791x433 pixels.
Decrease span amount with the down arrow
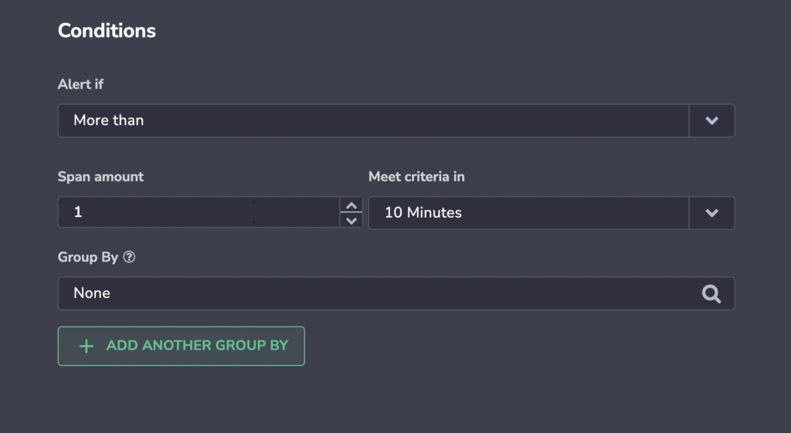pyautogui.click(x=351, y=220)
